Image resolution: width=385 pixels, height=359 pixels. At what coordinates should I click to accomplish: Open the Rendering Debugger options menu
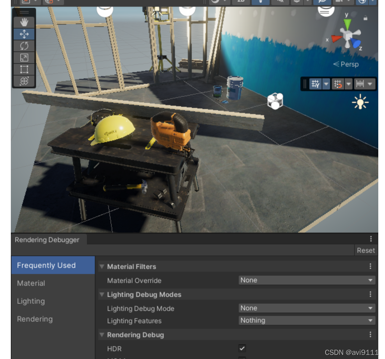(371, 239)
